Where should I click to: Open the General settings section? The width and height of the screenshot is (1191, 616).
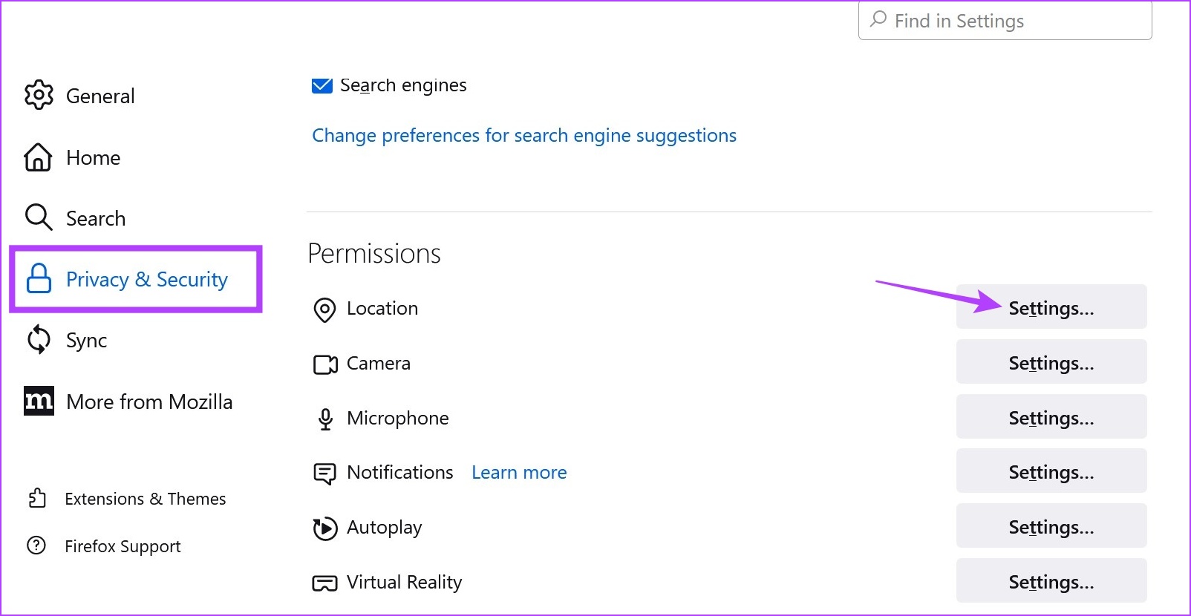99,96
